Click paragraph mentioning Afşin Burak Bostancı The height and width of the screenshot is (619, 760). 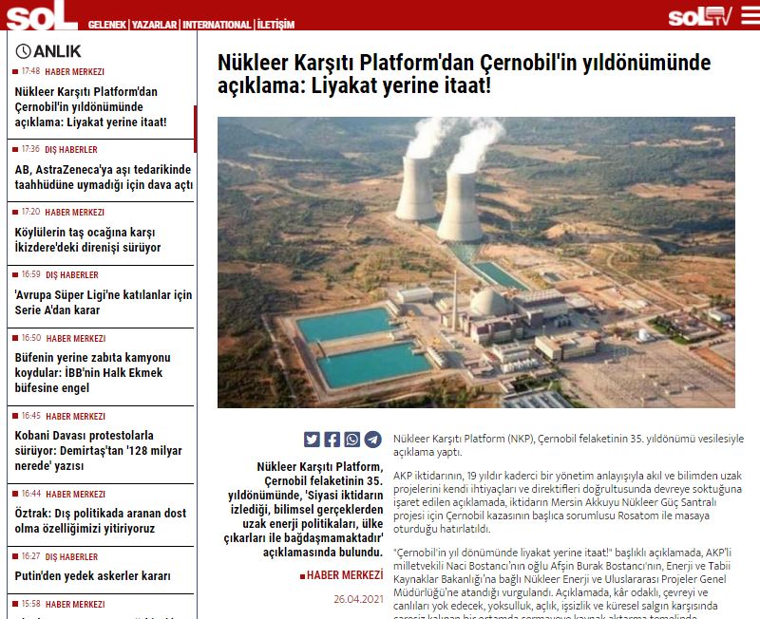[x=562, y=585]
